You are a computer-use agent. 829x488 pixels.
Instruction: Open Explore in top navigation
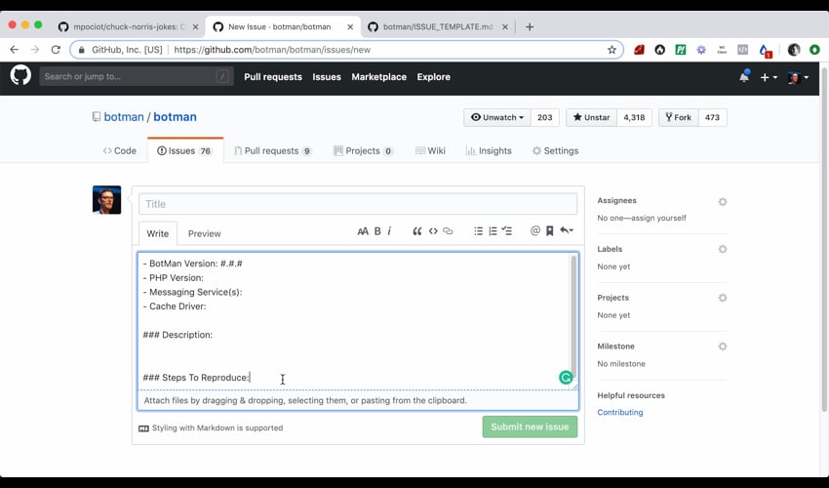[434, 77]
